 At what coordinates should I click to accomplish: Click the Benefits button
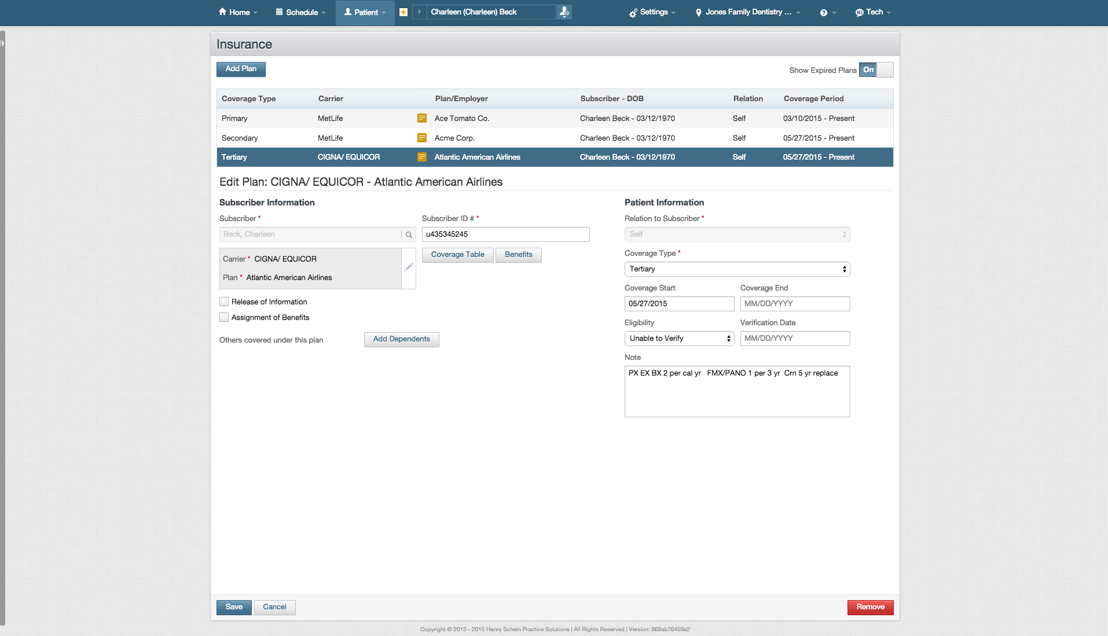[518, 255]
